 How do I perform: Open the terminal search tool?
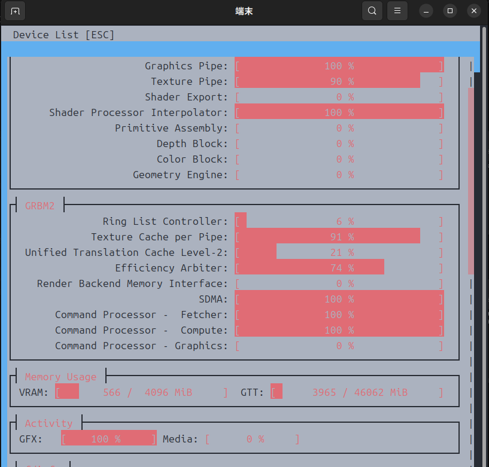(x=372, y=11)
